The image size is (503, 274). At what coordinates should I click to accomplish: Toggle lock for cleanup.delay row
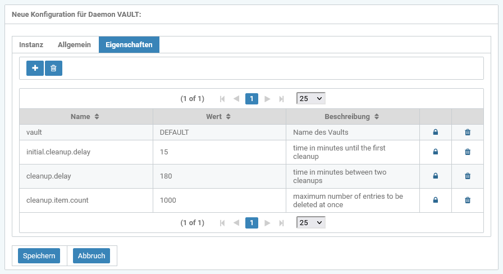(435, 176)
